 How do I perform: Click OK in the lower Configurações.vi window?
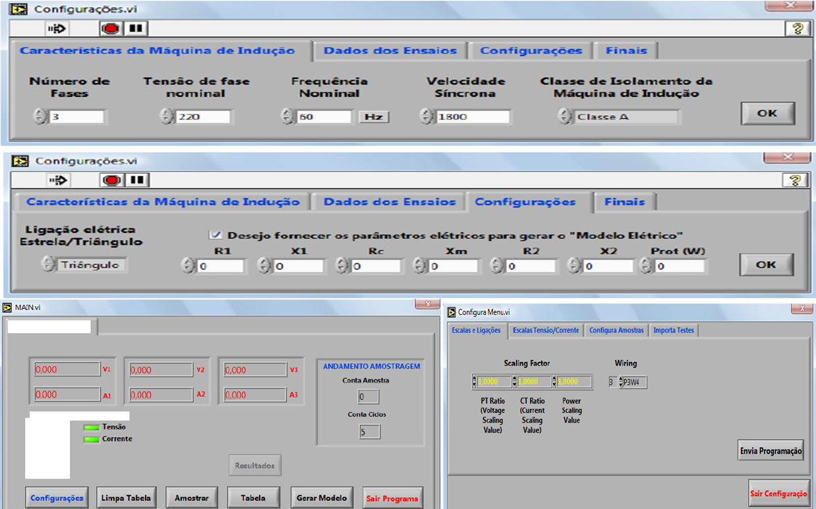click(x=766, y=265)
